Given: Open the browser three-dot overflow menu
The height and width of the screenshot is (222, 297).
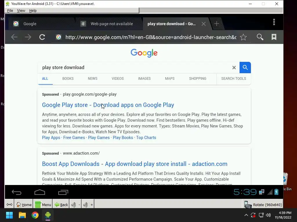Looking at the screenshot, I should click(274, 22).
